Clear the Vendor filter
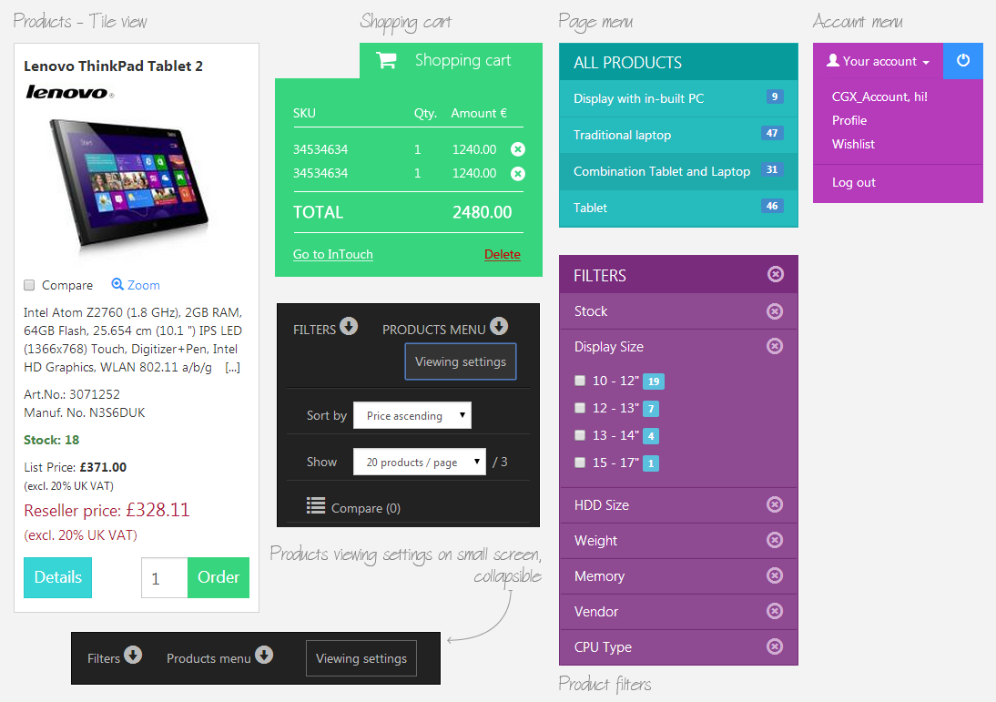Image resolution: width=996 pixels, height=702 pixels. point(775,611)
